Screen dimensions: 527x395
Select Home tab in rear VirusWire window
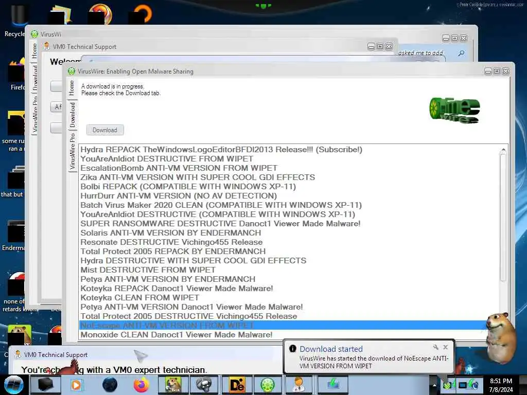tap(34, 51)
